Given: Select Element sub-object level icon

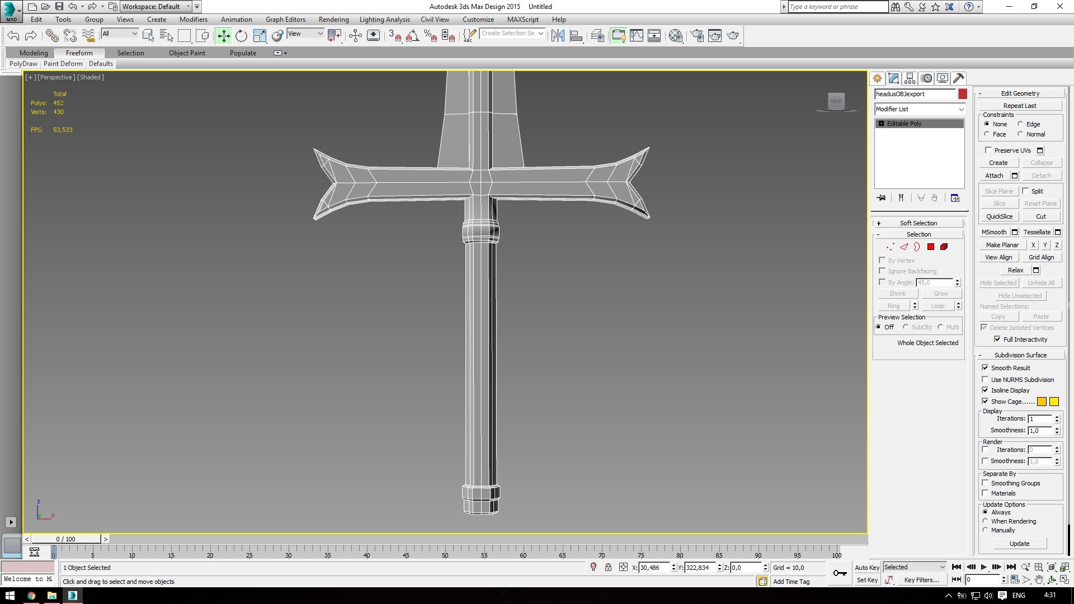Looking at the screenshot, I should (944, 247).
